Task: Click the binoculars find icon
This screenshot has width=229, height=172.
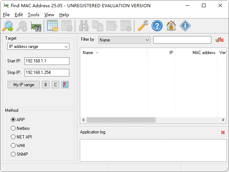Action: 84,26
